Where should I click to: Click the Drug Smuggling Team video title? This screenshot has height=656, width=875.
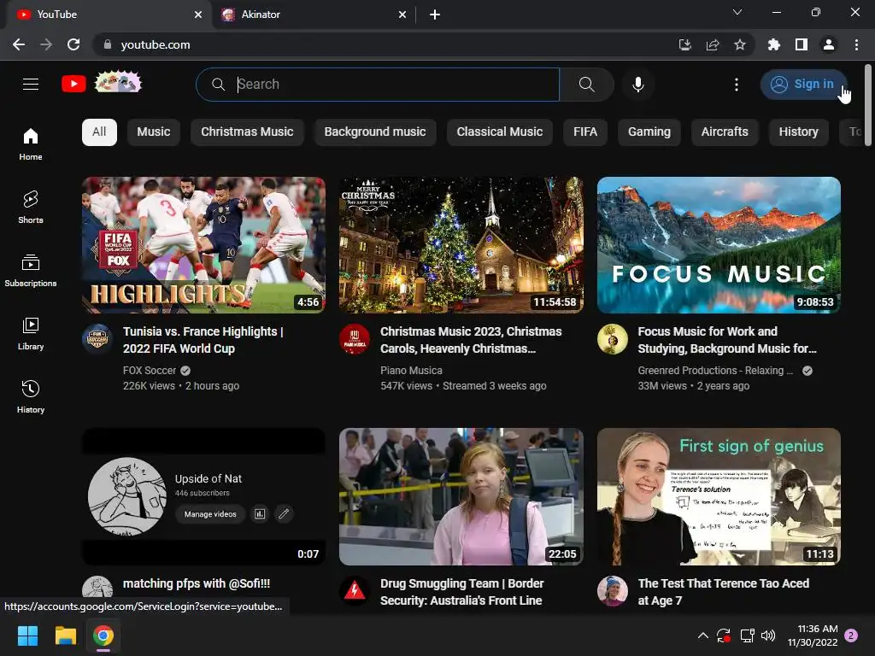coord(462,592)
